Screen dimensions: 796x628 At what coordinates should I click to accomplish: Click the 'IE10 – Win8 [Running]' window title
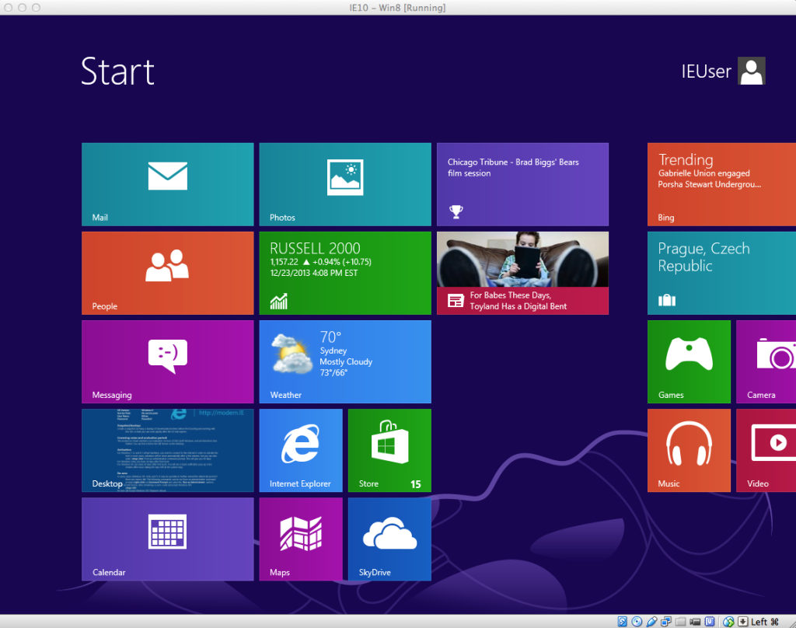(397, 8)
